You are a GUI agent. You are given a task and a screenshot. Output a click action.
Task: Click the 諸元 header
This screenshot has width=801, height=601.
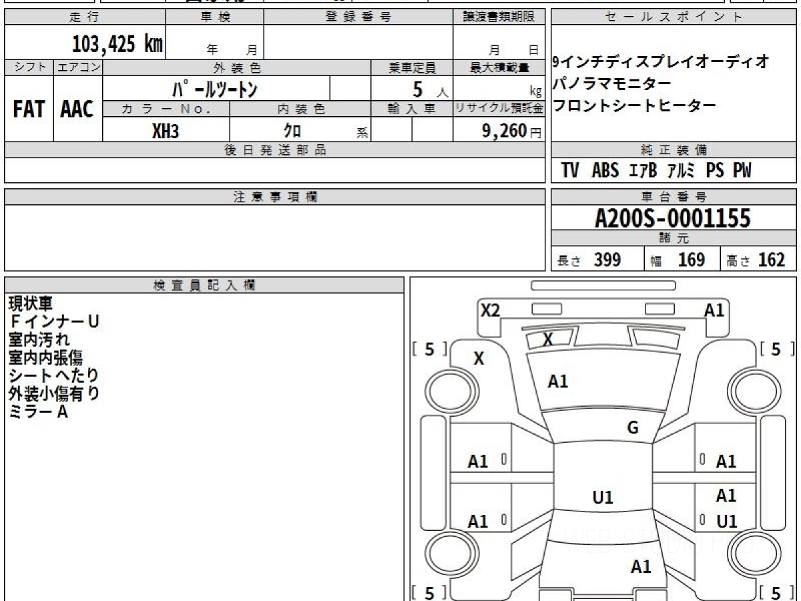[x=674, y=238]
